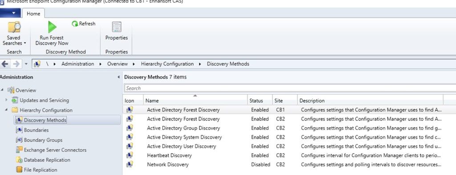This screenshot has width=456, height=175.
Task: Sort by the Description column header
Action: click(x=370, y=101)
